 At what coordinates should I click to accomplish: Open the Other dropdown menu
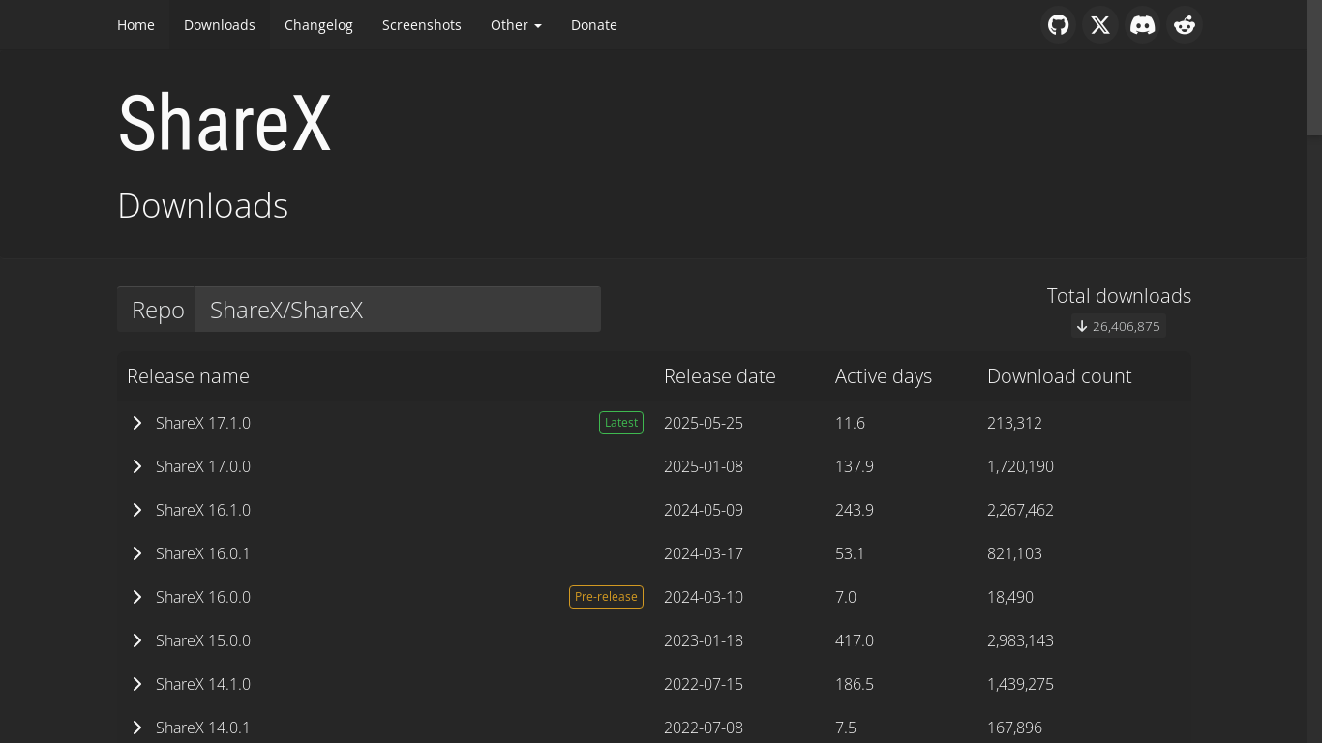(516, 25)
